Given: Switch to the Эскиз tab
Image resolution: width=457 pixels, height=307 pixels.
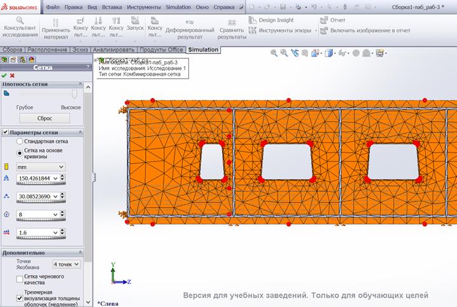Looking at the screenshot, I should coord(79,50).
